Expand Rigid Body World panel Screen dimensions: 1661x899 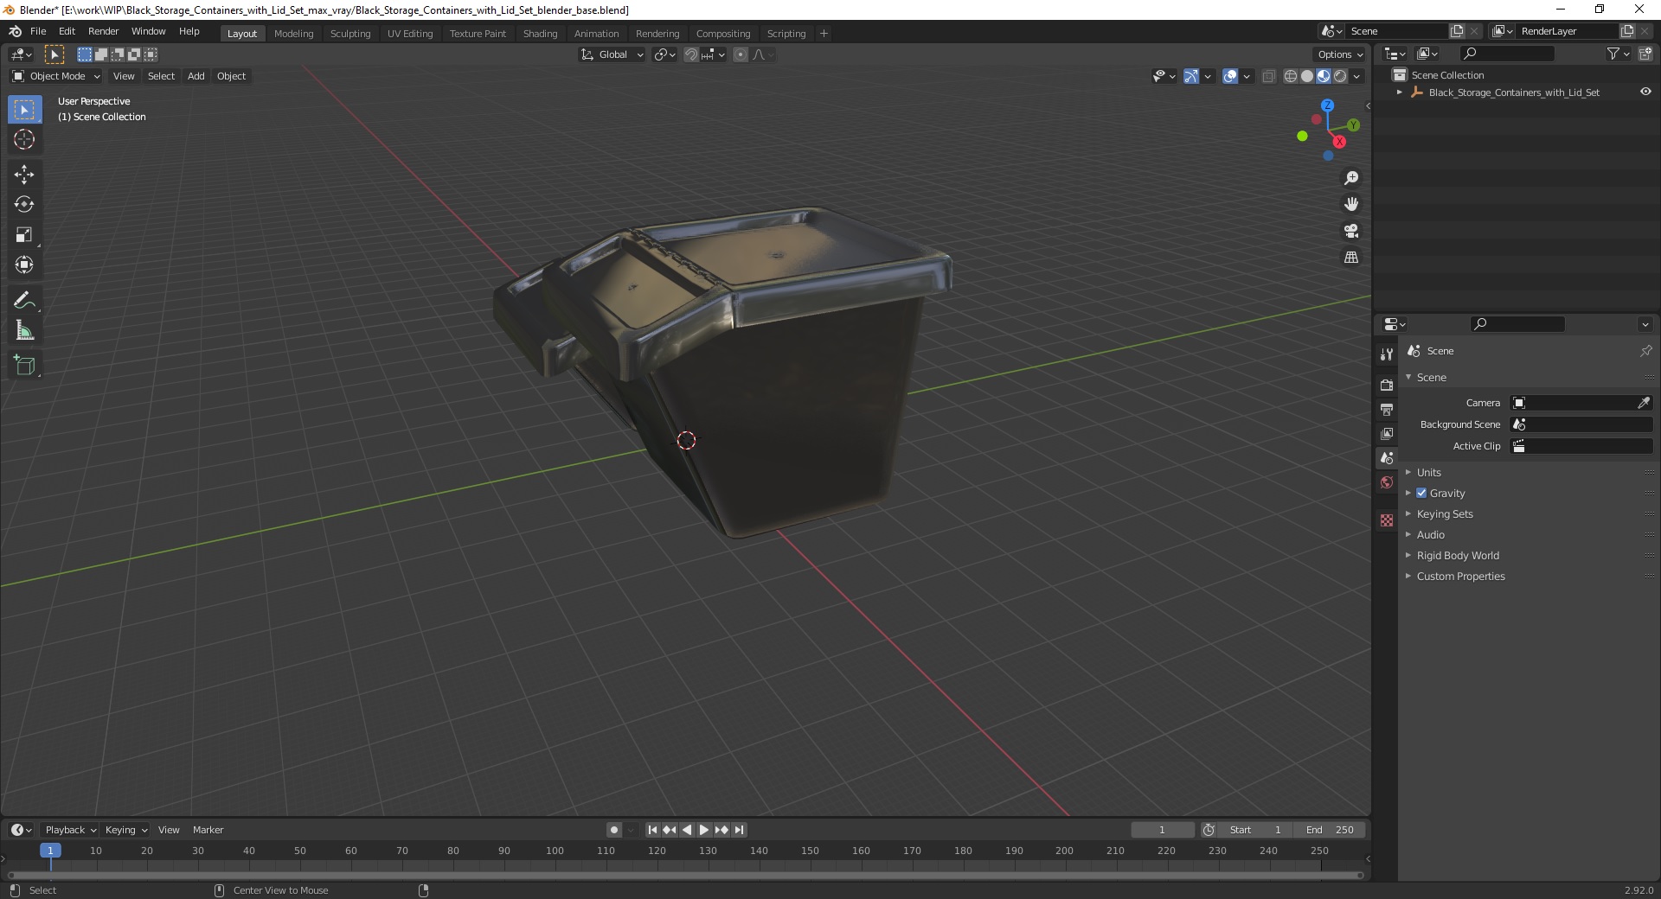tap(1458, 555)
